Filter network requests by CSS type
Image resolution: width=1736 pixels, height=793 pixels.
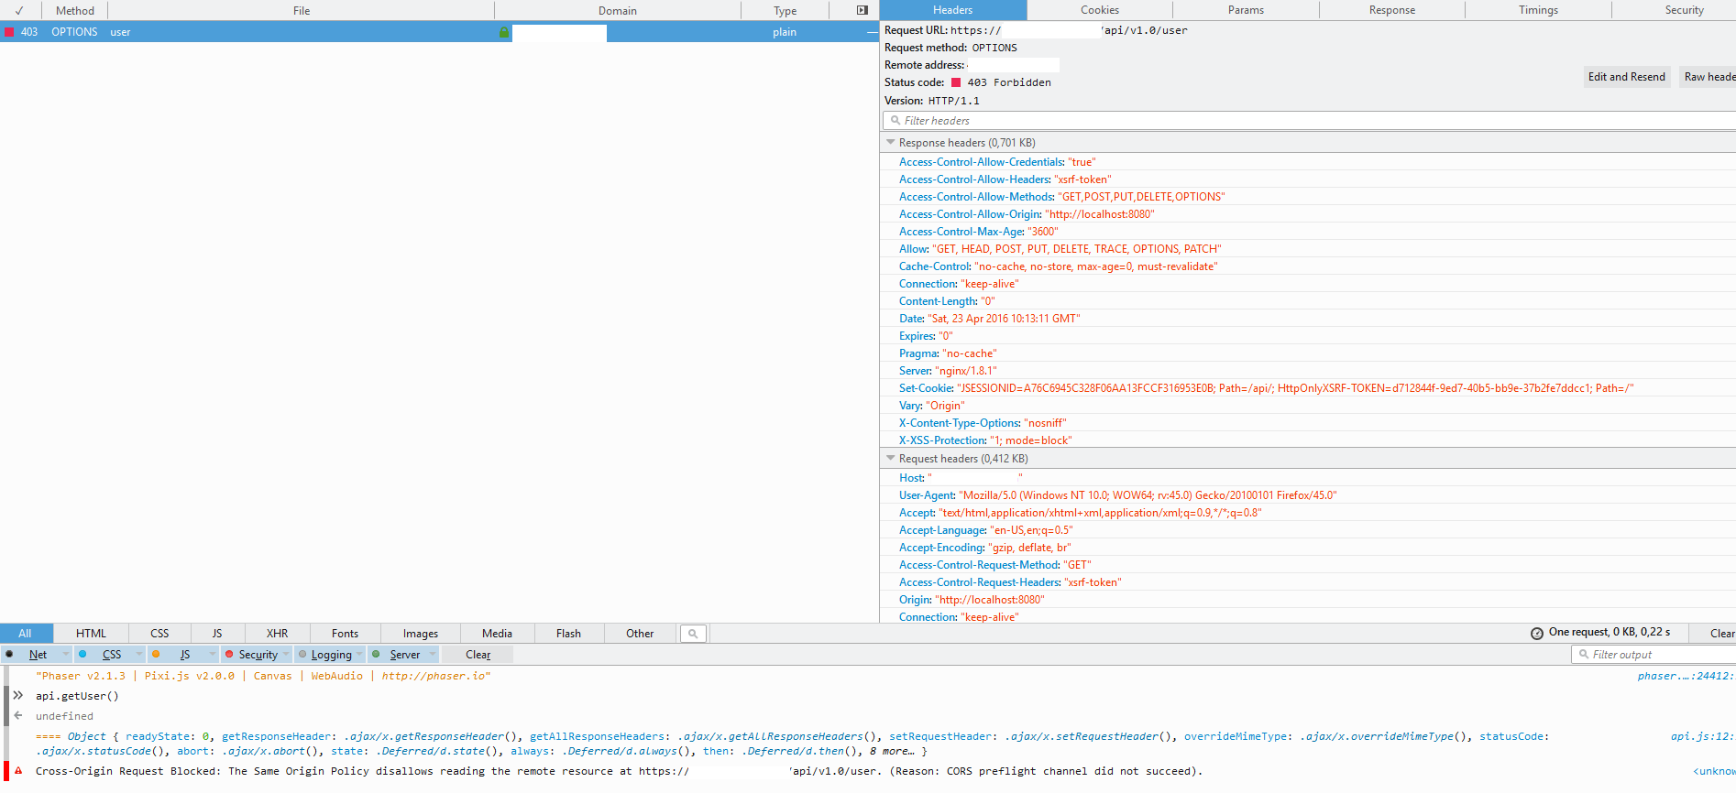(x=159, y=634)
